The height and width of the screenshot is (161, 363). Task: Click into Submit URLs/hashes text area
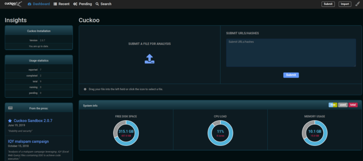[291, 53]
